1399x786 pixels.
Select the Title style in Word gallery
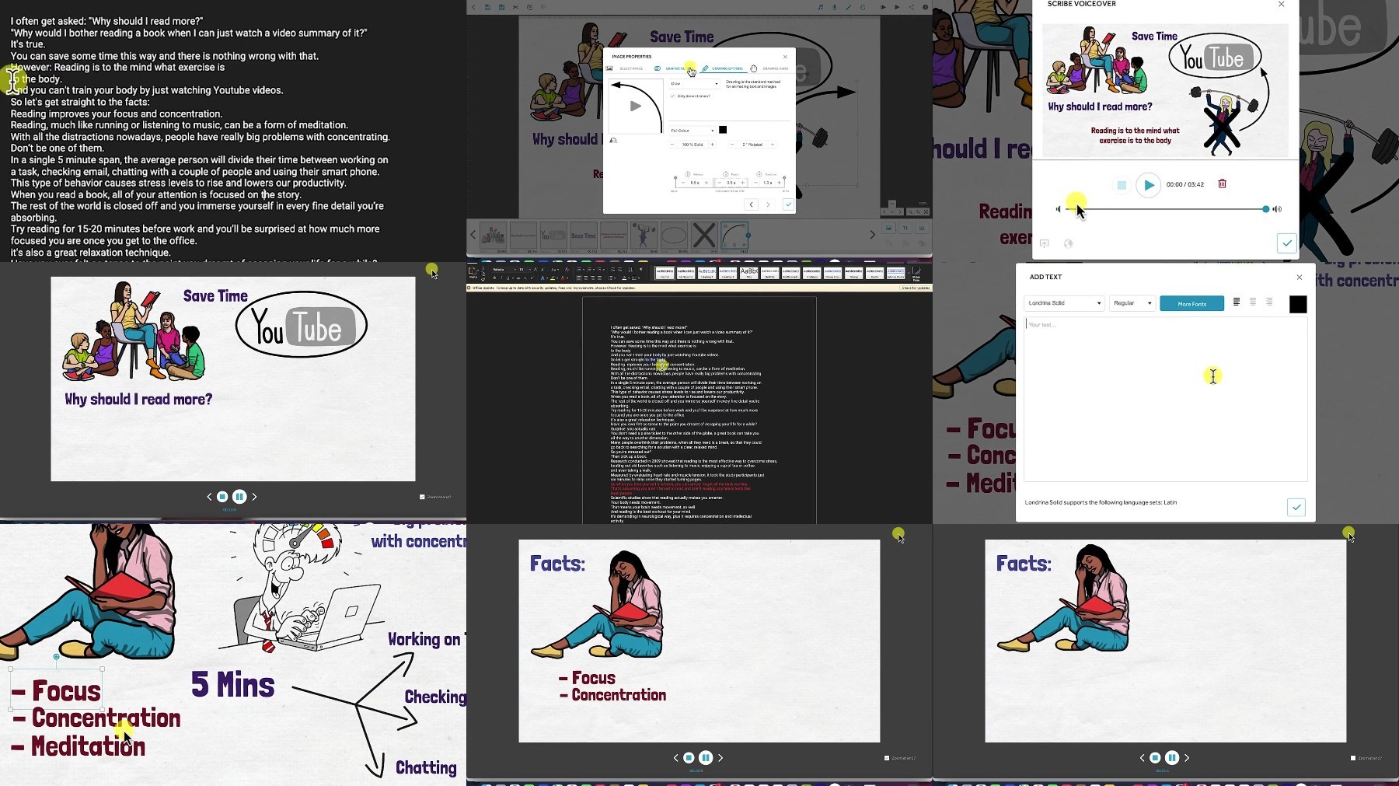pos(748,273)
